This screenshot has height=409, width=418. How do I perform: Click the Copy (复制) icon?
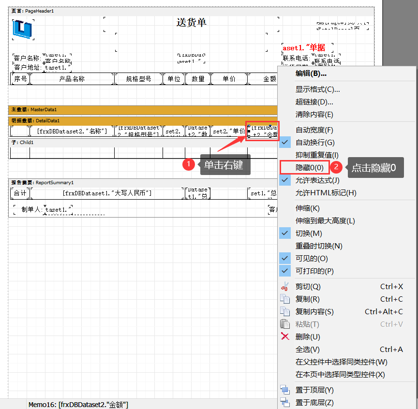(x=284, y=299)
